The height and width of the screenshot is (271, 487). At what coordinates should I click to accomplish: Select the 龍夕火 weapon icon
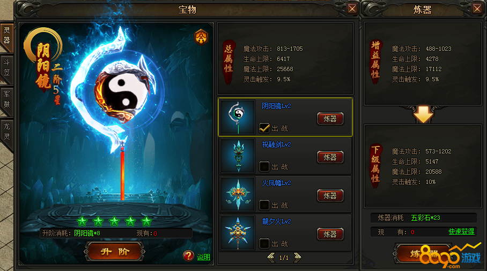pos(238,233)
